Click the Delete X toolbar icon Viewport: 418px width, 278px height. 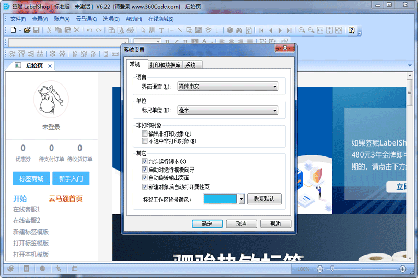[x=77, y=30]
